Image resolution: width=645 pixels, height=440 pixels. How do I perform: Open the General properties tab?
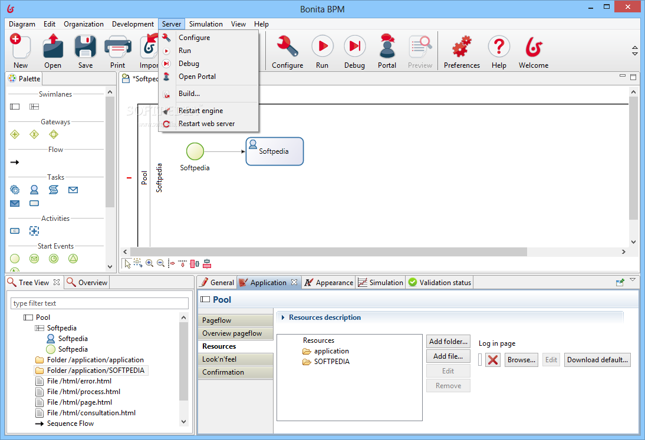pyautogui.click(x=217, y=283)
